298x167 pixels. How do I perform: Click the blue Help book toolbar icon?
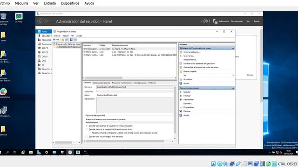71,40
